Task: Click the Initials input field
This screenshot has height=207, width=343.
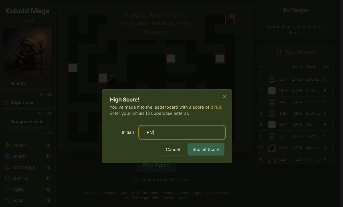Action: coord(182,132)
